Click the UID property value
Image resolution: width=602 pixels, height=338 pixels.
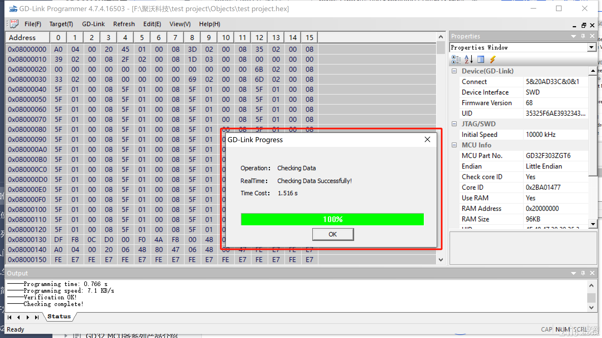(555, 114)
